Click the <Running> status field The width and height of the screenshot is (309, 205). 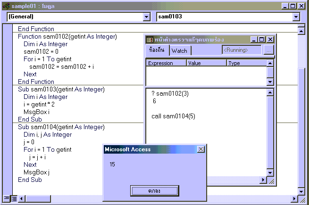point(242,50)
